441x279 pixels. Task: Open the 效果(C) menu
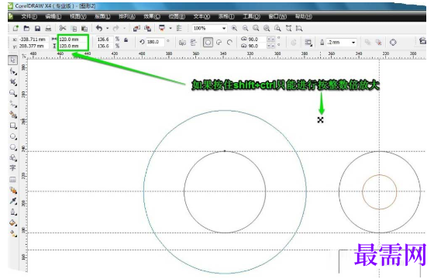(152, 16)
